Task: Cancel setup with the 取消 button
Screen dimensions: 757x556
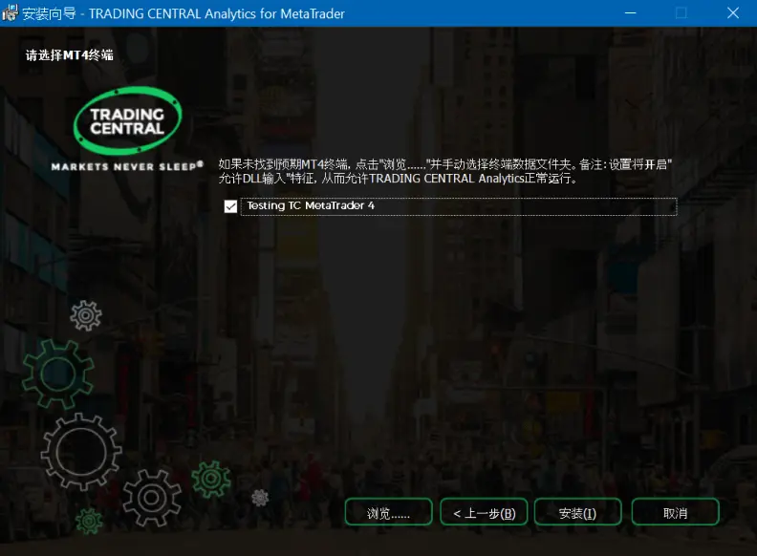Action: (676, 512)
